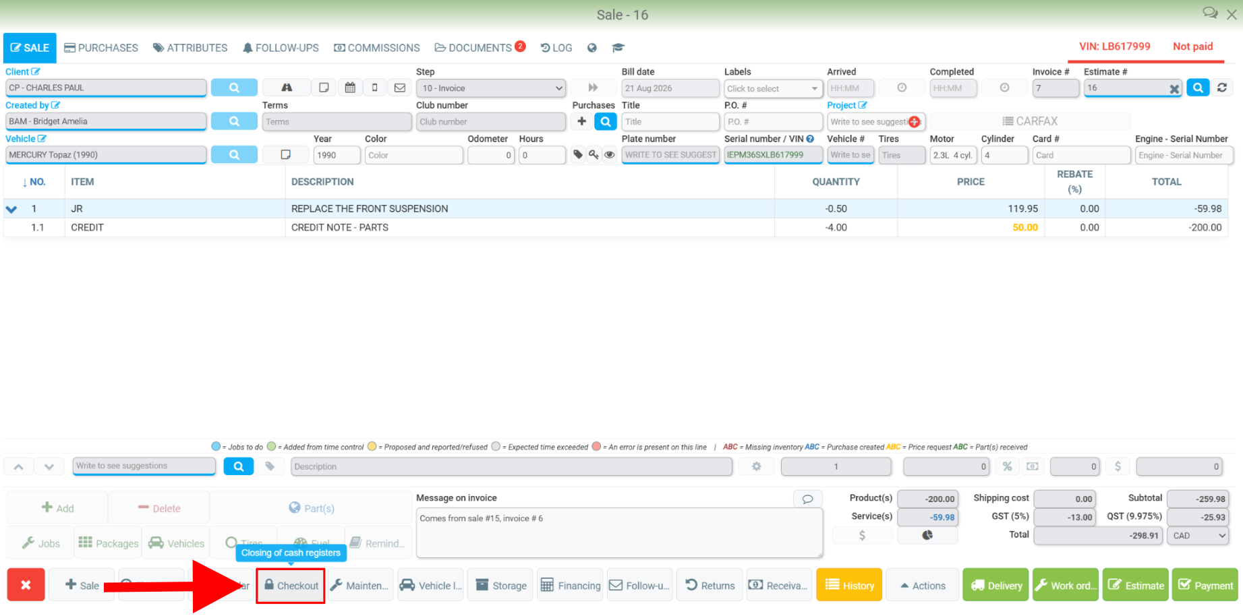This screenshot has width=1243, height=616.
Task: Add a purchase with the plus icon
Action: (x=582, y=121)
